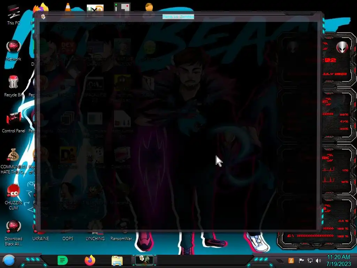
Task: Select the red fuzzy CHUZZIN CUM icon
Action: tap(14, 197)
